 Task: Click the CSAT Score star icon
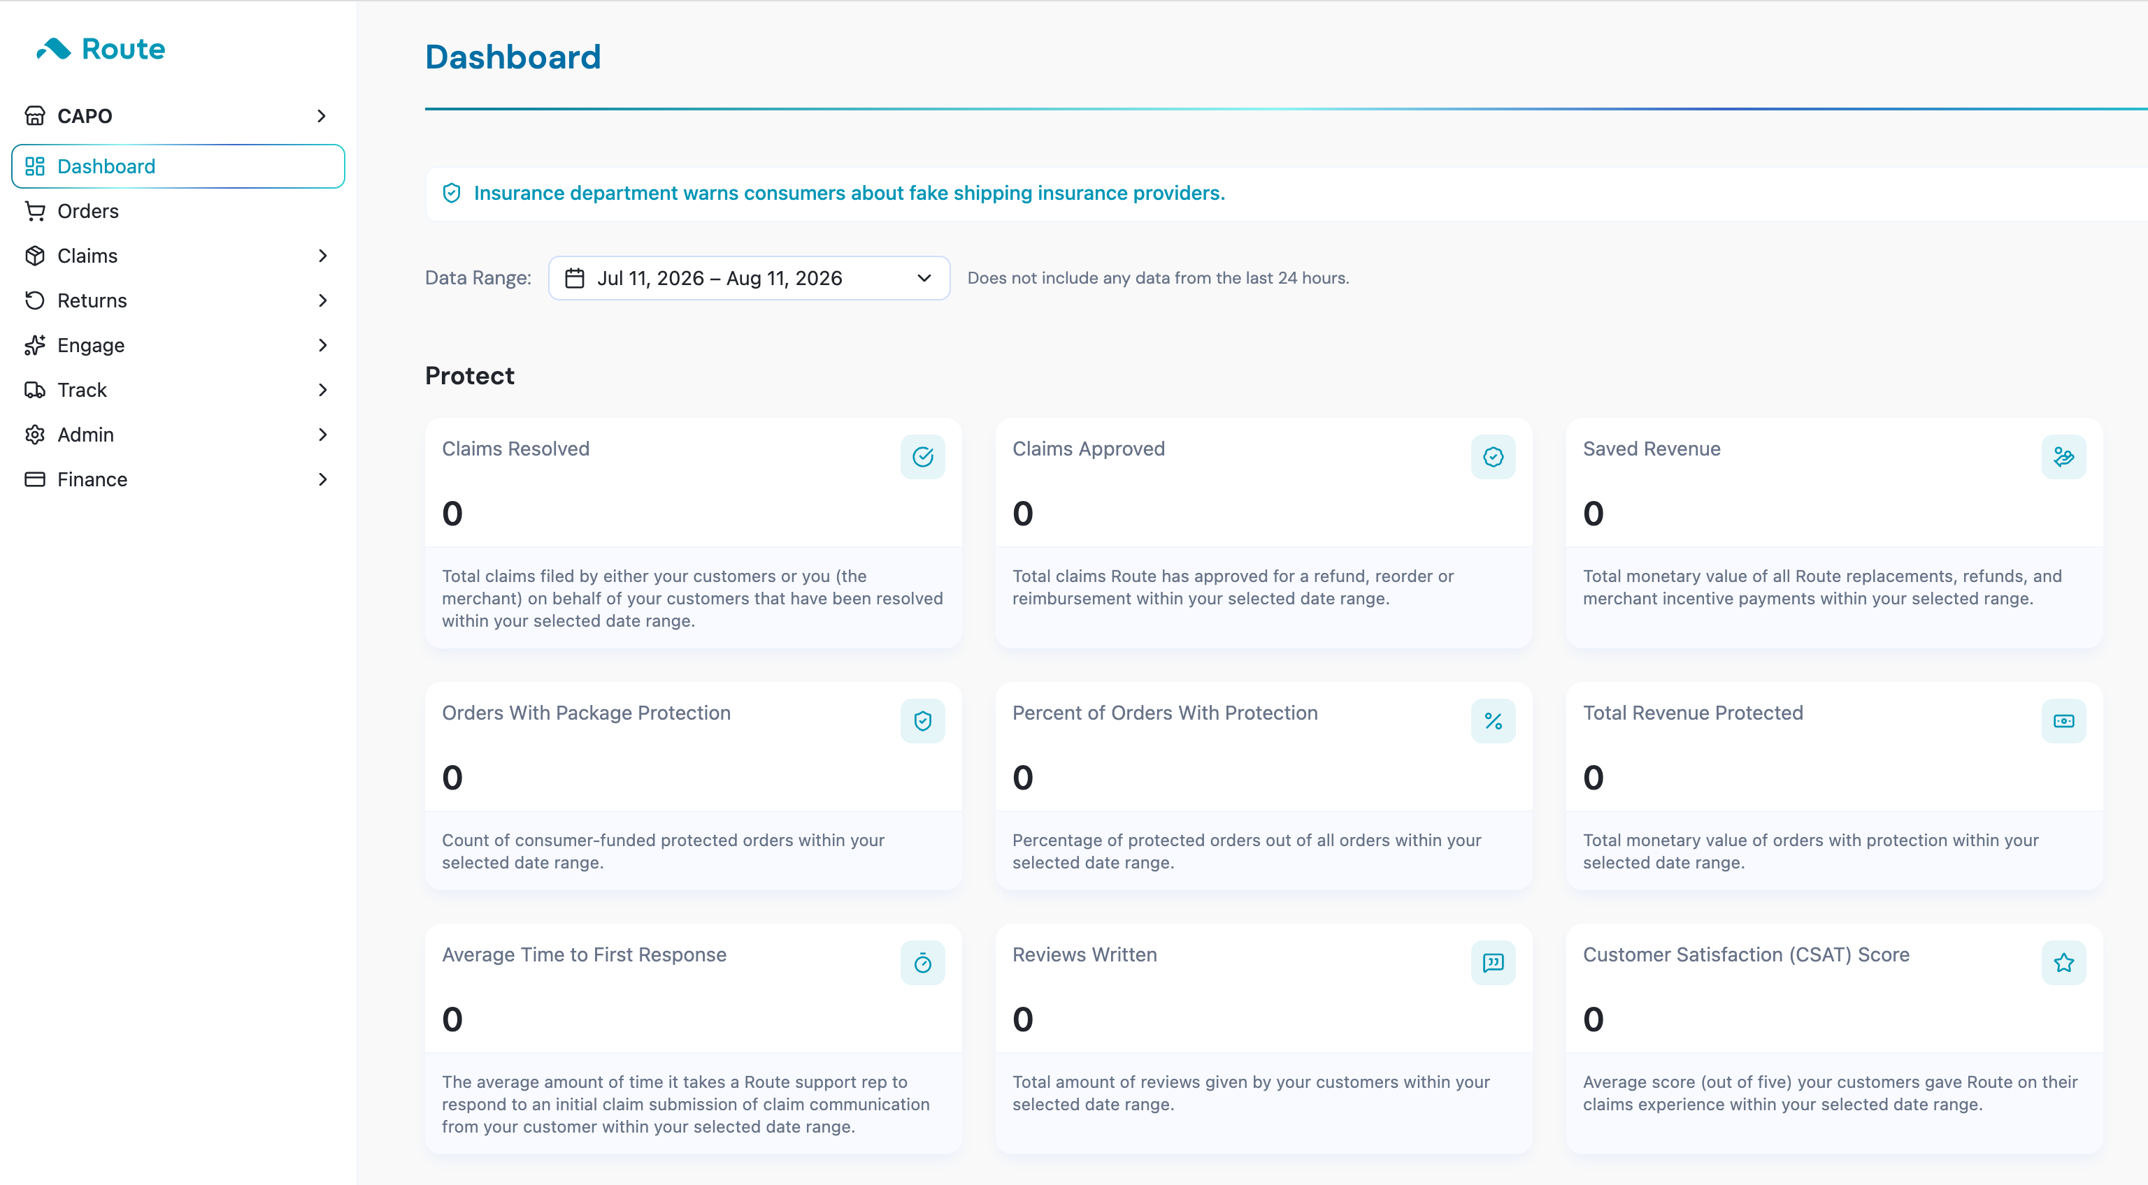pyautogui.click(x=2063, y=963)
